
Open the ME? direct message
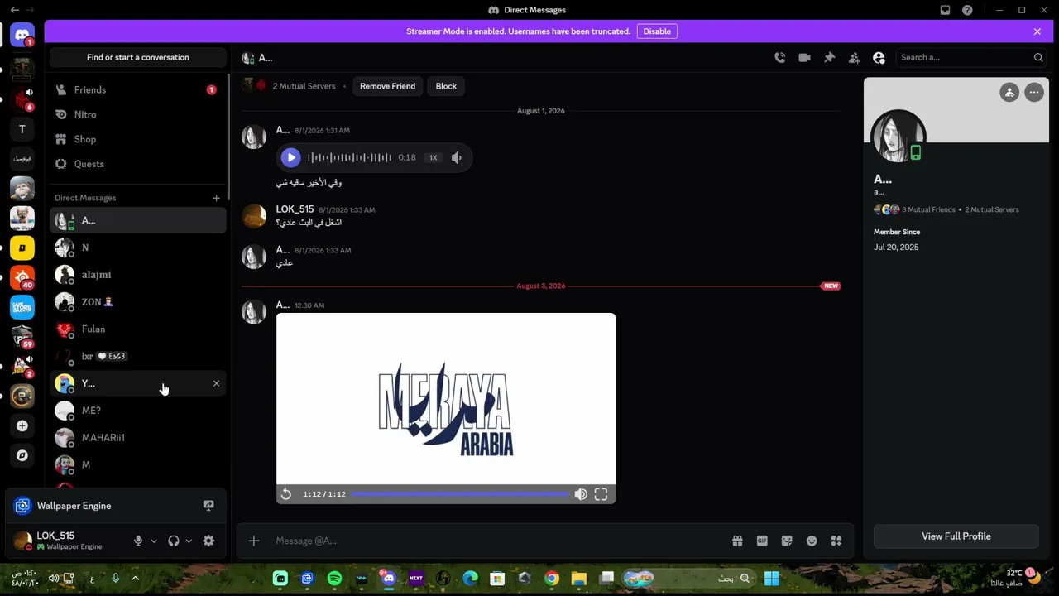tap(137, 411)
